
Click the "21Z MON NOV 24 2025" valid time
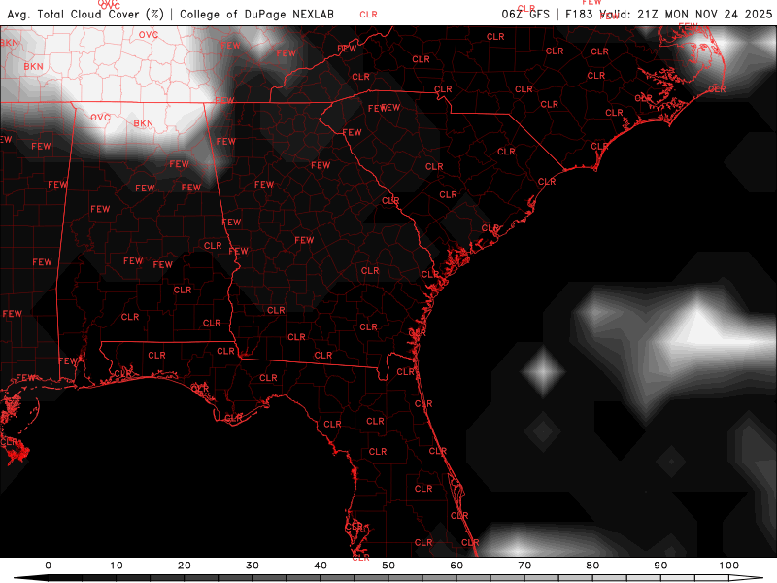point(705,14)
